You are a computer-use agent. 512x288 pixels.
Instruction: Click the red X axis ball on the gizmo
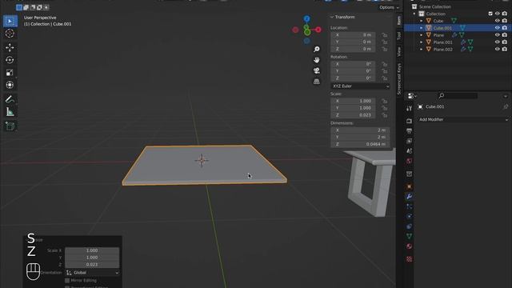coord(318,30)
